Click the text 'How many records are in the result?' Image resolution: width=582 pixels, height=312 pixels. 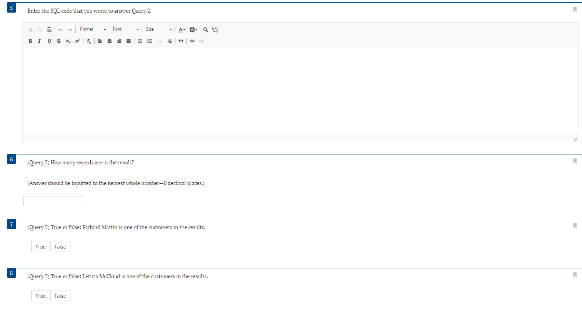pyautogui.click(x=92, y=163)
